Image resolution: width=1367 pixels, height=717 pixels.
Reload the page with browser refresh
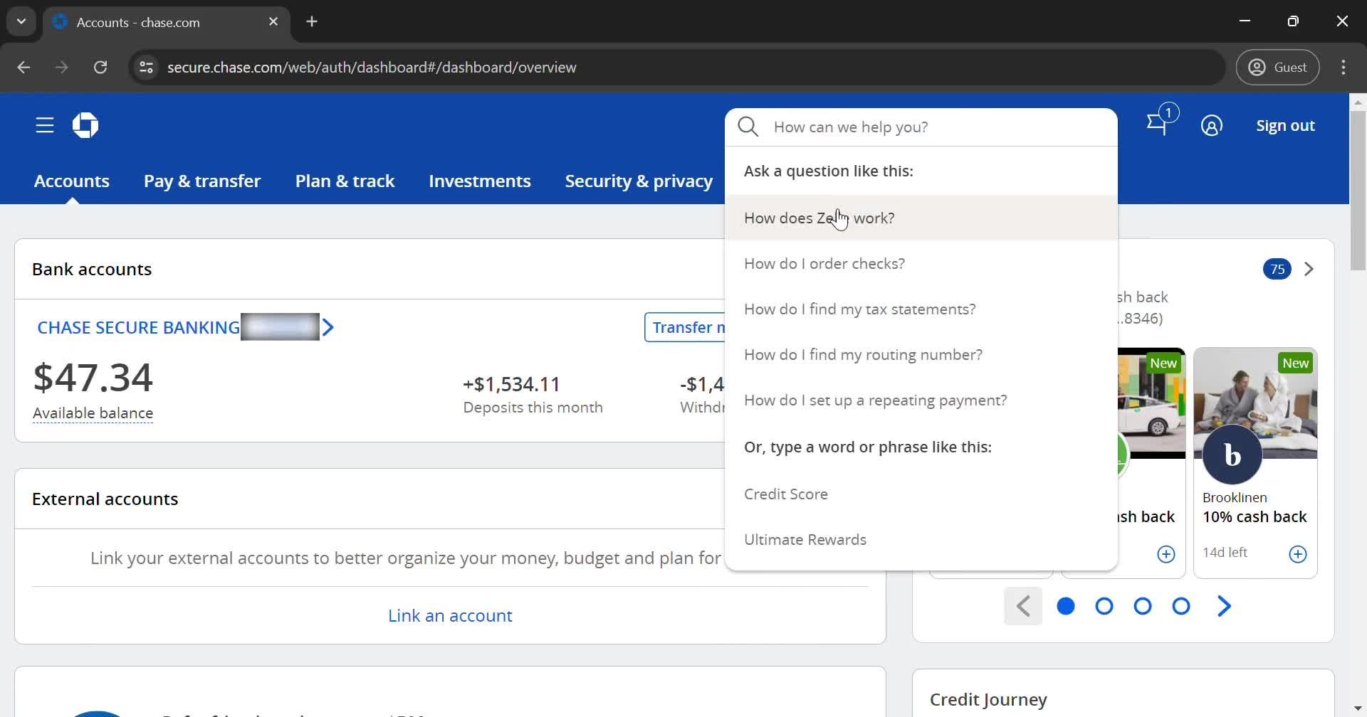click(100, 68)
